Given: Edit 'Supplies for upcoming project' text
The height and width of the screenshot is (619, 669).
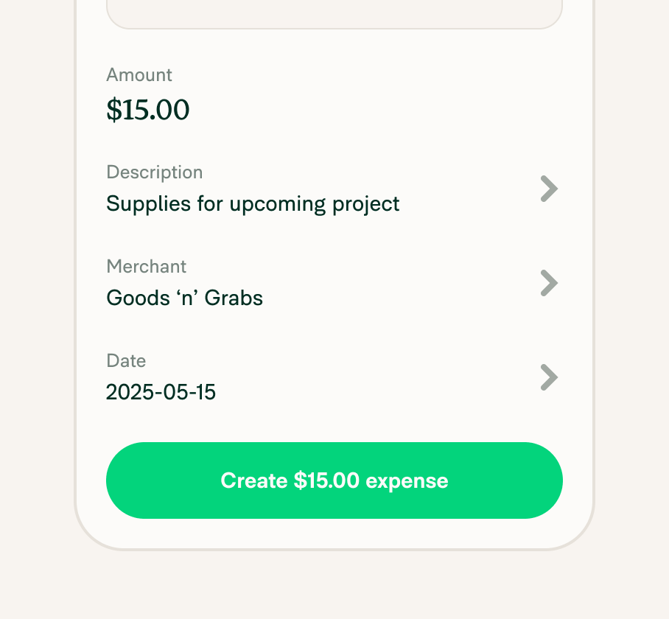Looking at the screenshot, I should coord(253,204).
